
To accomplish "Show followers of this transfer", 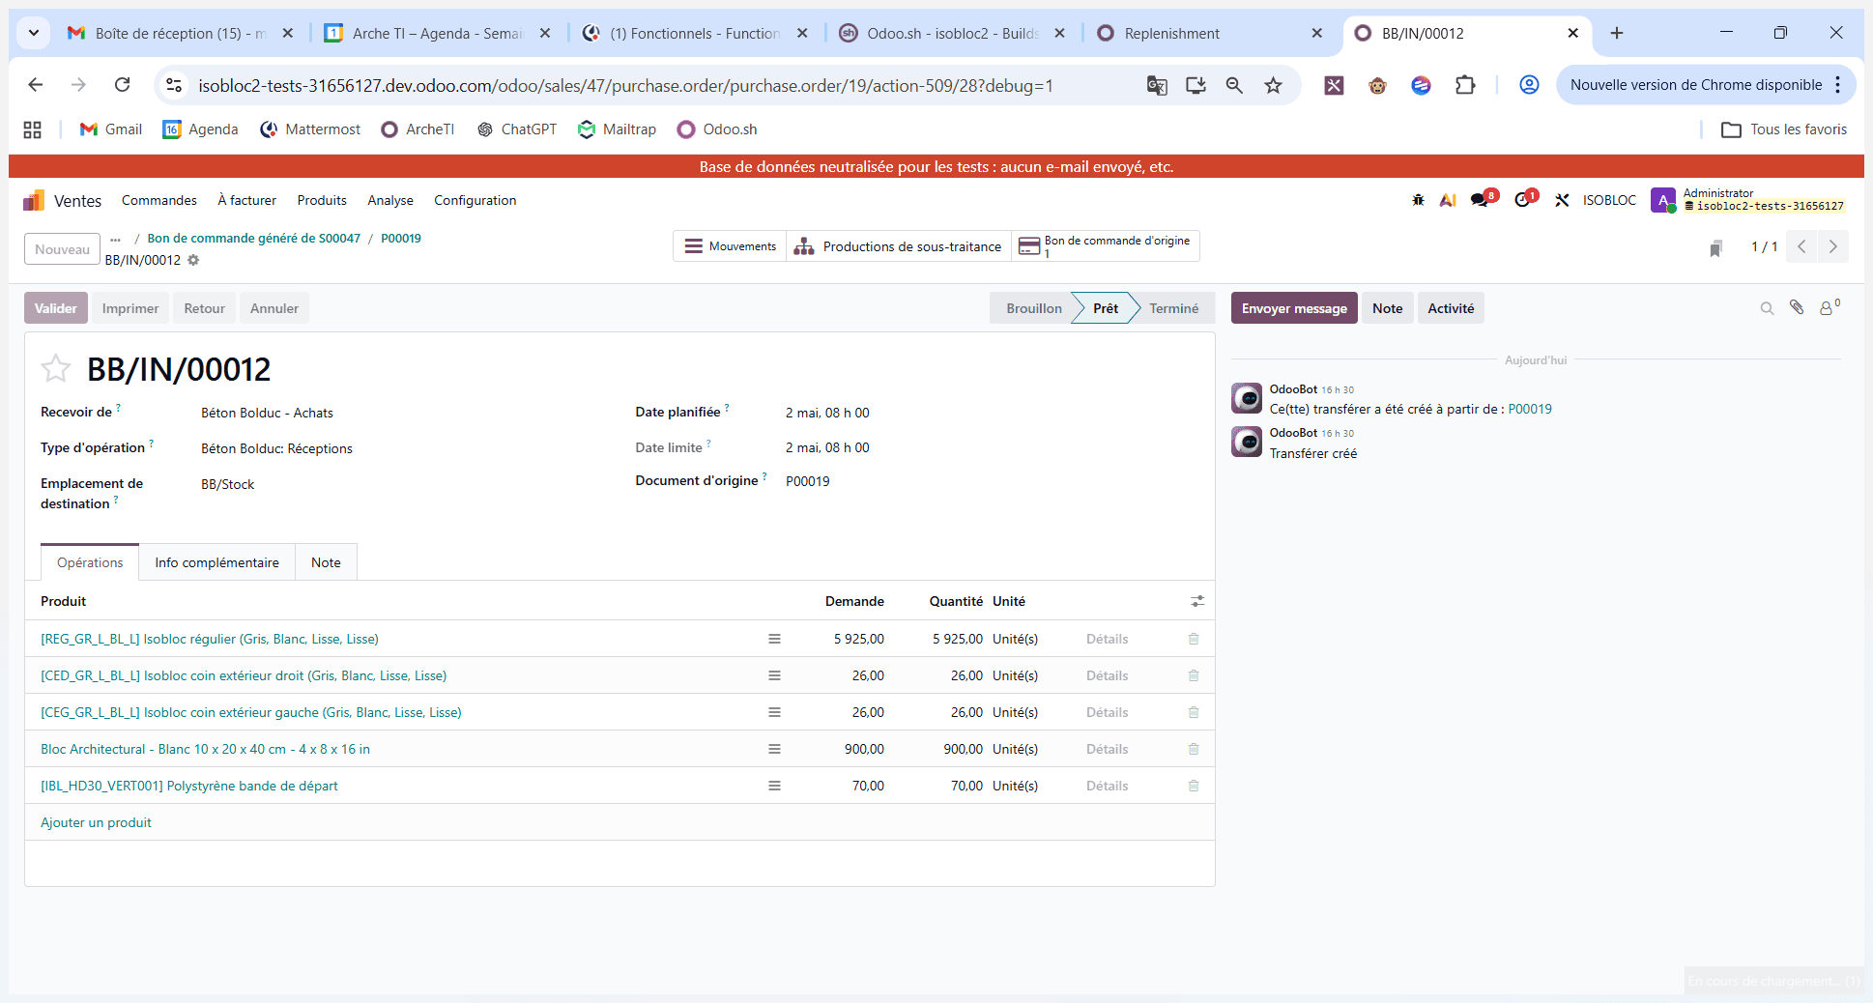I will (x=1830, y=307).
